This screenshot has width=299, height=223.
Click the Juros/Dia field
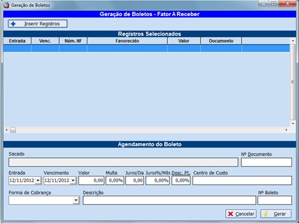(x=135, y=181)
